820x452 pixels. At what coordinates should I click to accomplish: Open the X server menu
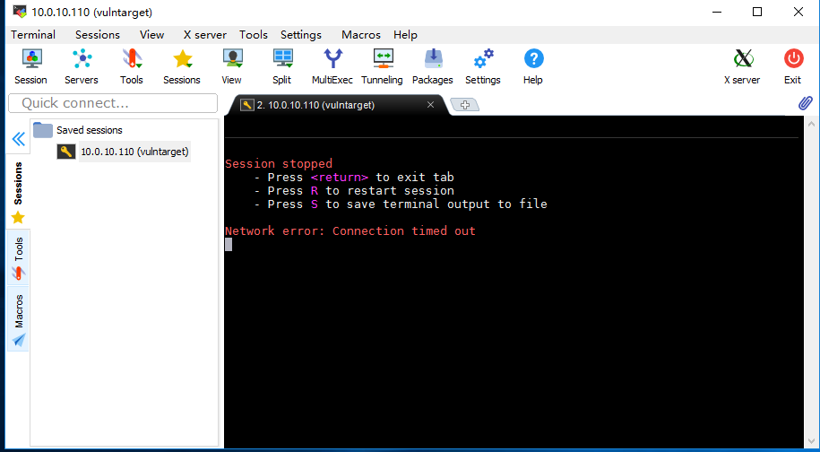[205, 35]
